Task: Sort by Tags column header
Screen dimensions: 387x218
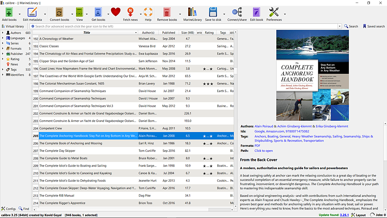Action: coord(223,33)
